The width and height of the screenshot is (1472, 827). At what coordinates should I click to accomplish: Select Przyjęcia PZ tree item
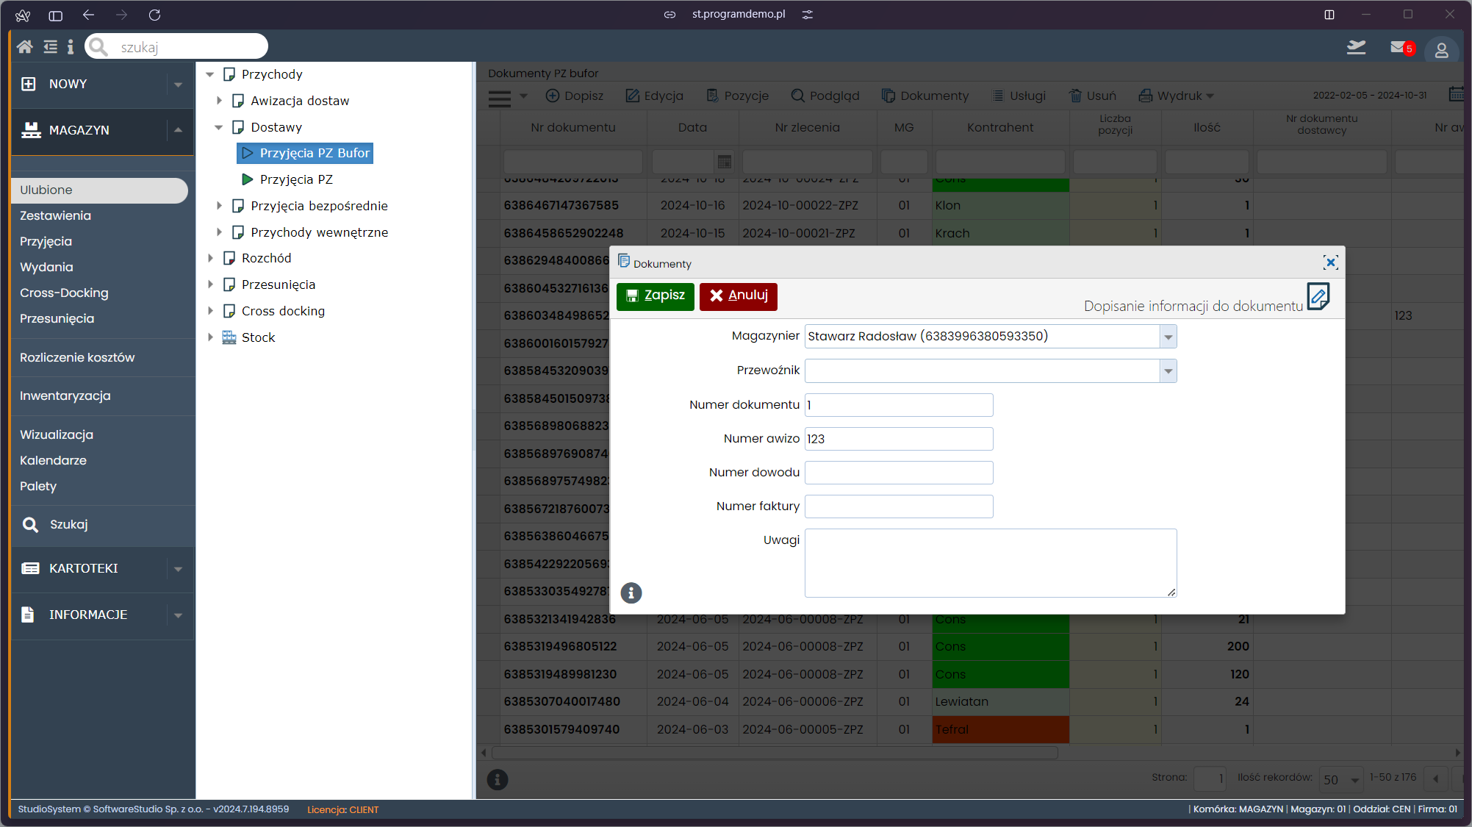(x=287, y=179)
